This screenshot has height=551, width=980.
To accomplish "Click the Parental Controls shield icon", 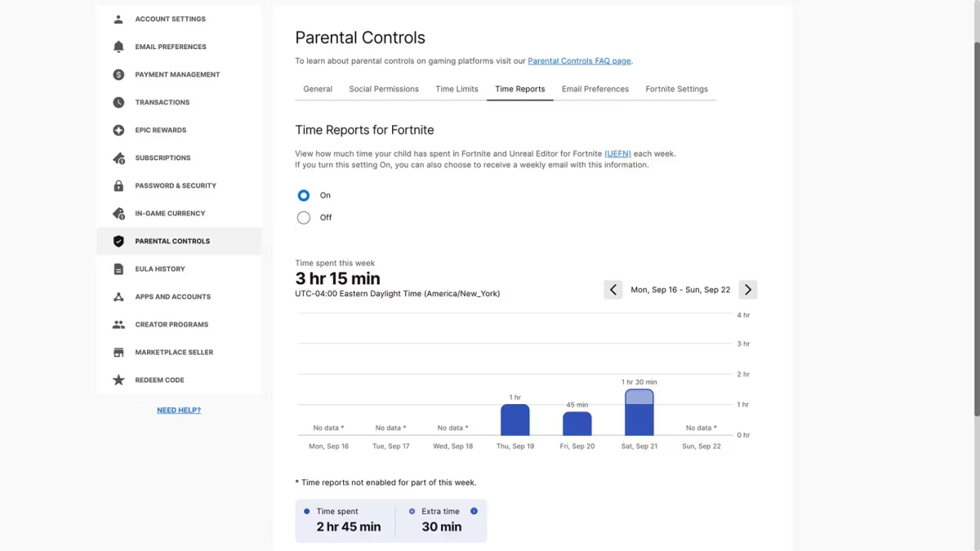I will (x=118, y=241).
